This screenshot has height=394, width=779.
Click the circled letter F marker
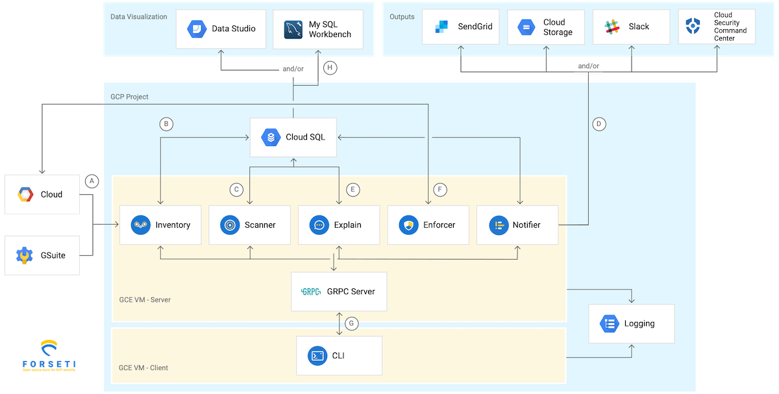[440, 190]
